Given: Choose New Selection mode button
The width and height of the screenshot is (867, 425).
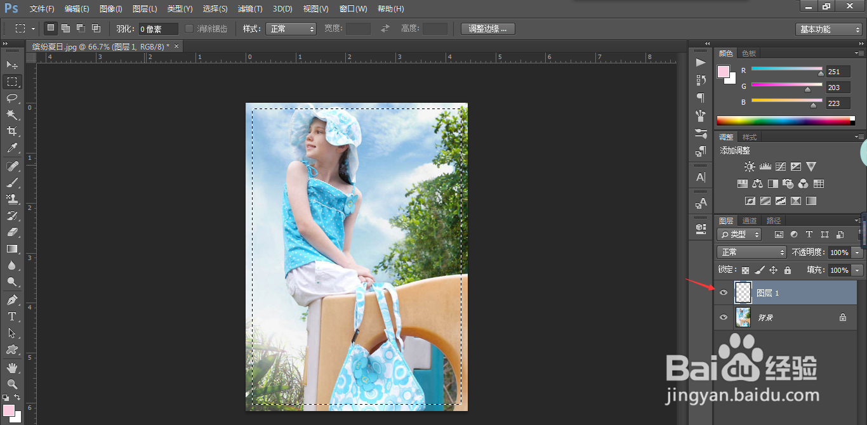Looking at the screenshot, I should tap(51, 29).
